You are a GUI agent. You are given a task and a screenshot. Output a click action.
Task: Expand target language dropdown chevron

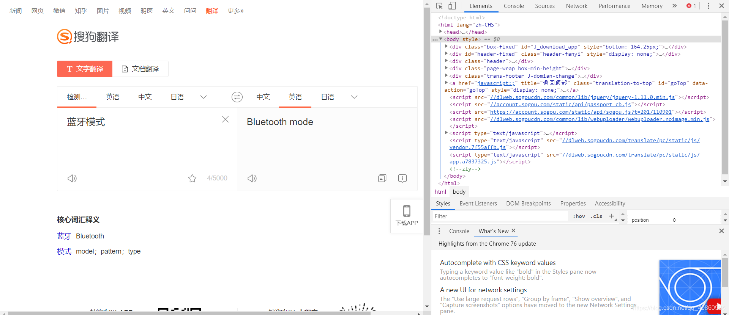click(x=354, y=97)
